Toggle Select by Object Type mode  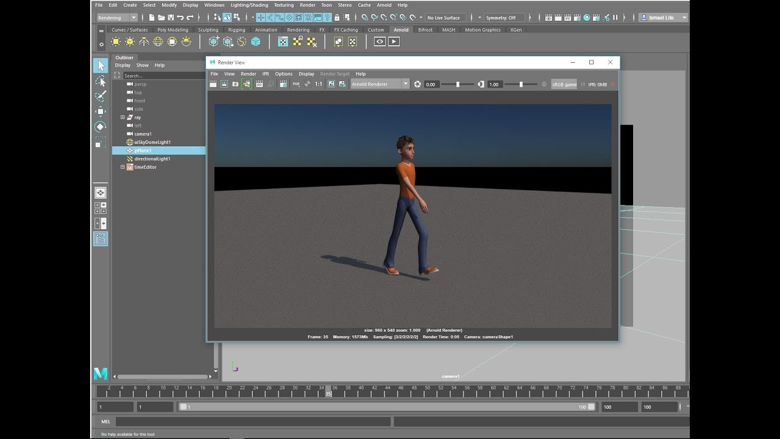[227, 18]
